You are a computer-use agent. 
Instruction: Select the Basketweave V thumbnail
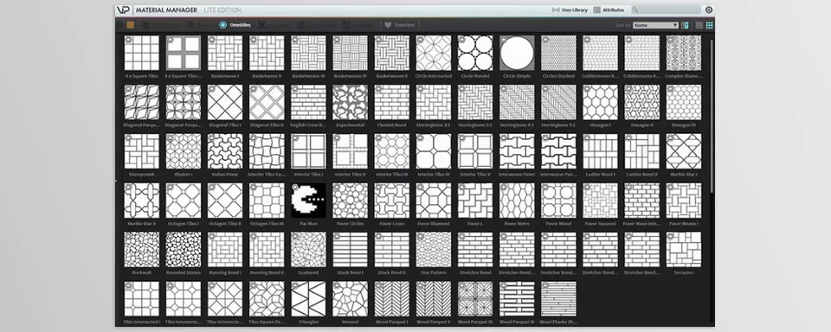coord(391,53)
